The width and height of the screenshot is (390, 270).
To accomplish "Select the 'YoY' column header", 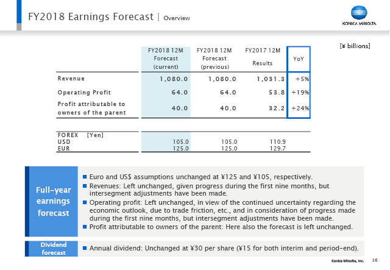I will [299, 59].
